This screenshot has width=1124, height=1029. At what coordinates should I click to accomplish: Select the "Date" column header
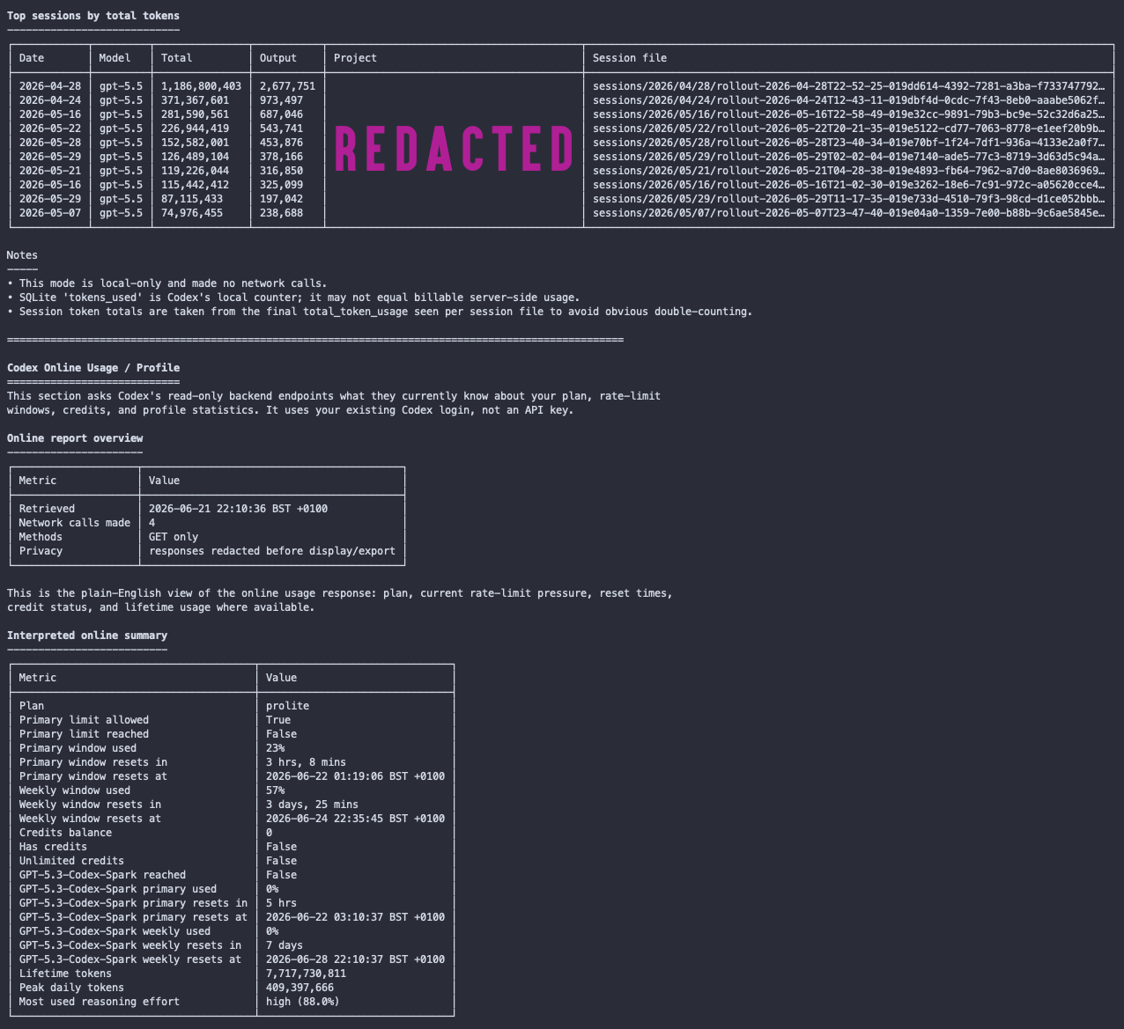pos(32,58)
